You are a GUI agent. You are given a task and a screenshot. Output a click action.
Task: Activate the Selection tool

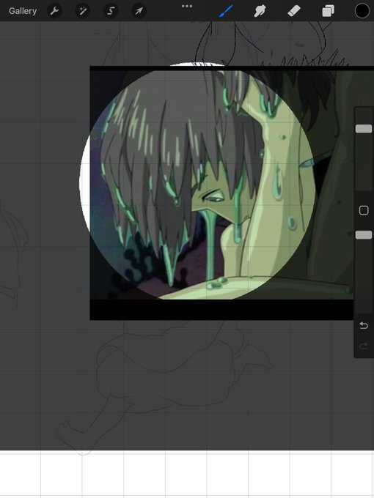(111, 11)
